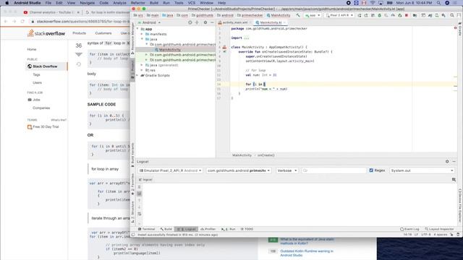Open the VCS menu
The image size is (463, 260).
coord(191,3)
